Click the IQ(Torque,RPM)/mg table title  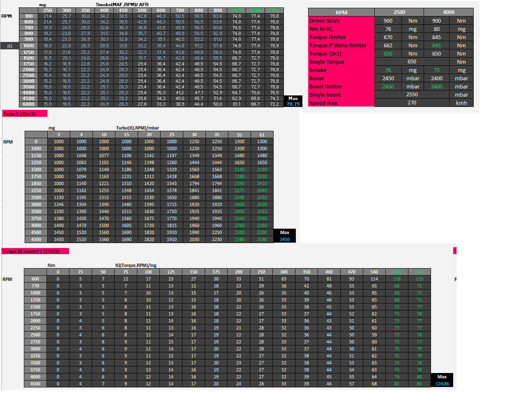coord(136,265)
